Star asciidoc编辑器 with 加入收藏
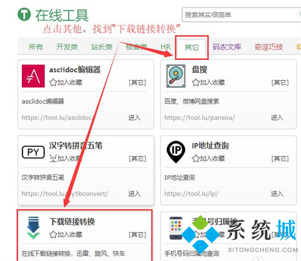The image size is (301, 261). coord(66,83)
